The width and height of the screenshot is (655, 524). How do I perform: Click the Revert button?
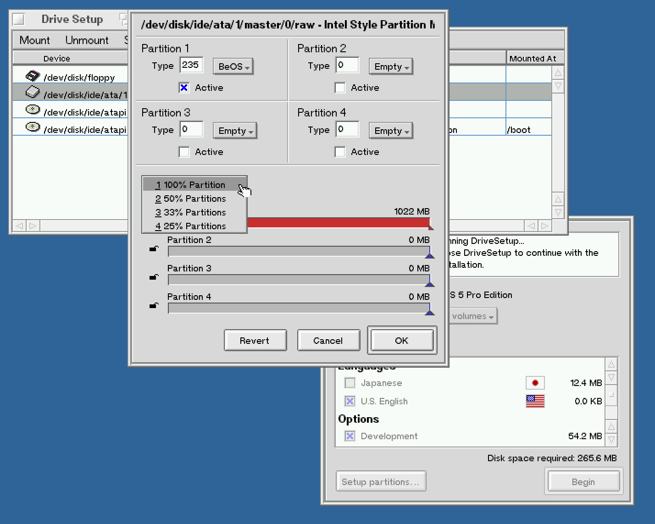click(x=255, y=341)
